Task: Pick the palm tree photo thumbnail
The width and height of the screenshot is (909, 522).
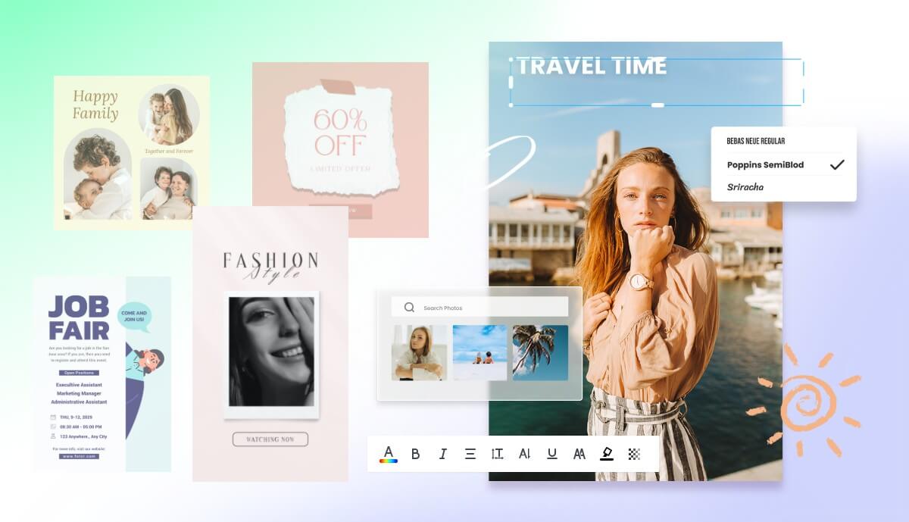Action: [x=540, y=352]
